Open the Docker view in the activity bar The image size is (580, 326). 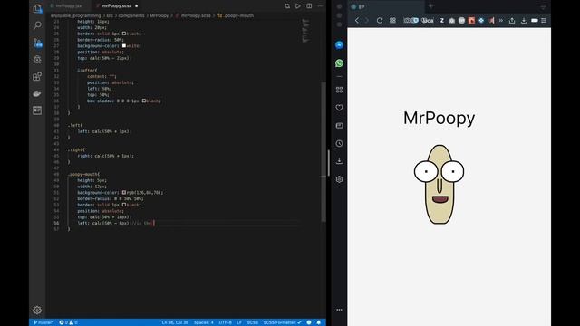pos(37,93)
